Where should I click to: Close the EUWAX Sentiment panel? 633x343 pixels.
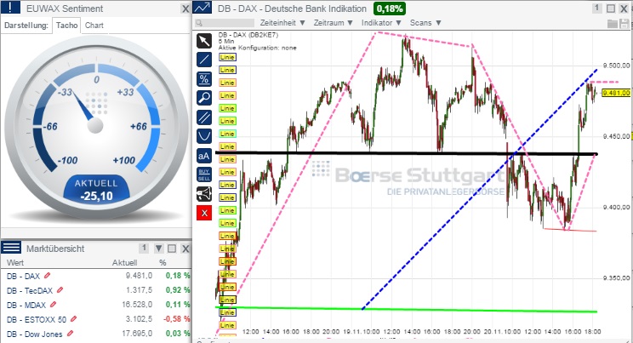[185, 9]
